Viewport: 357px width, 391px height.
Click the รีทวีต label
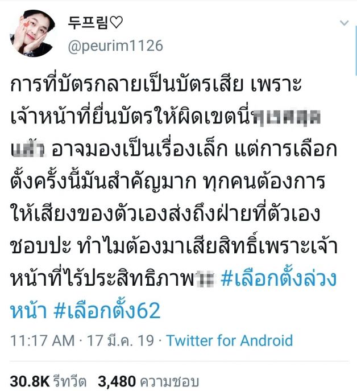70,381
